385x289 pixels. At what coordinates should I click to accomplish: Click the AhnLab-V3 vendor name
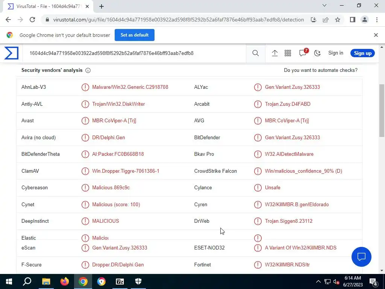[33, 87]
